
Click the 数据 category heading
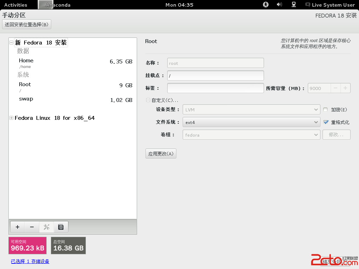coord(23,51)
